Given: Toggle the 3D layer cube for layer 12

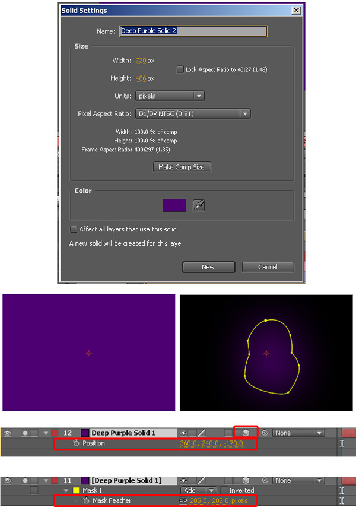Looking at the screenshot, I should click(246, 433).
